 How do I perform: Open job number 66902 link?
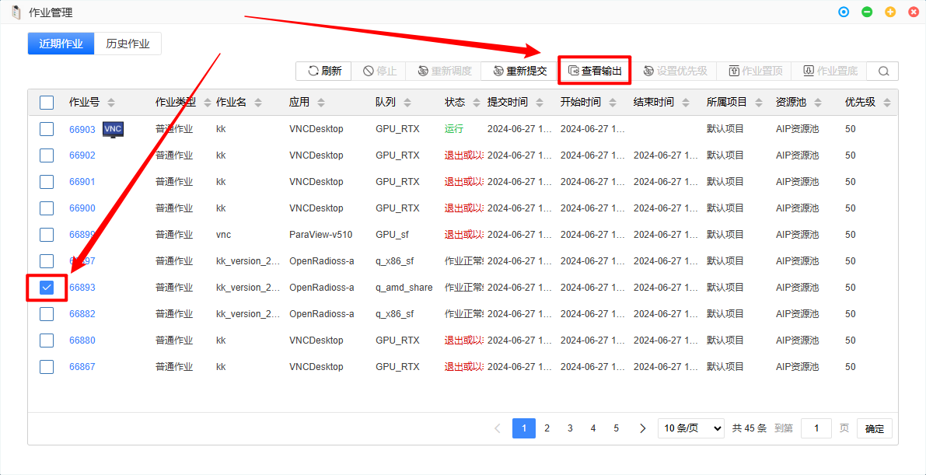click(x=82, y=155)
